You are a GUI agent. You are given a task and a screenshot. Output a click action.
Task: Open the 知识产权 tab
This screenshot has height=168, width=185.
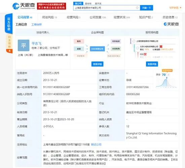(146, 17)
